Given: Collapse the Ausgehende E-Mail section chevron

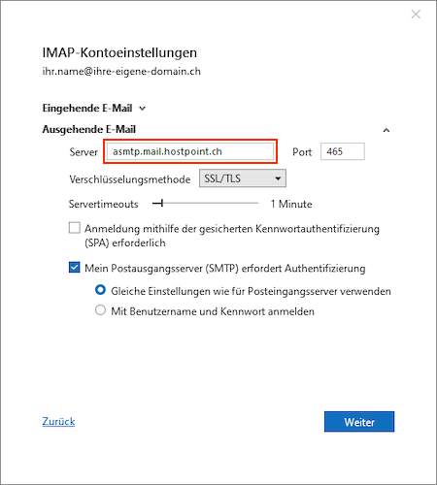Looking at the screenshot, I should coord(387,130).
